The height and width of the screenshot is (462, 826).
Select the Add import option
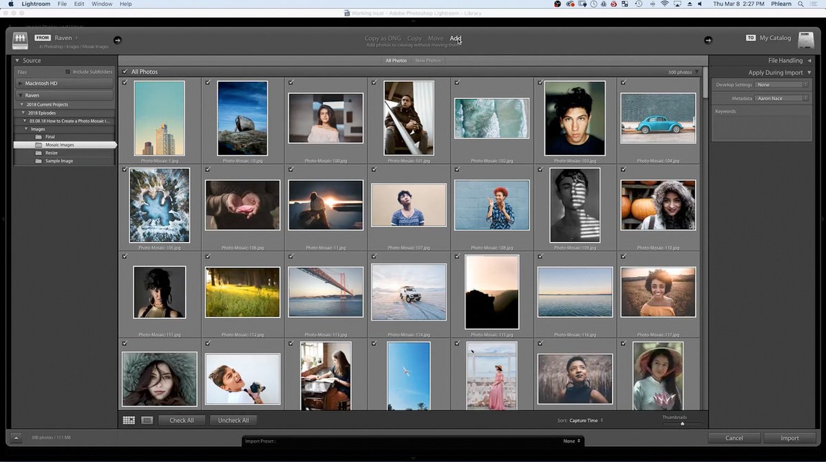coord(456,38)
